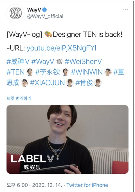This screenshot has height=192, width=135.
Task: Select the #威神V hashtag
Action: 18,61
